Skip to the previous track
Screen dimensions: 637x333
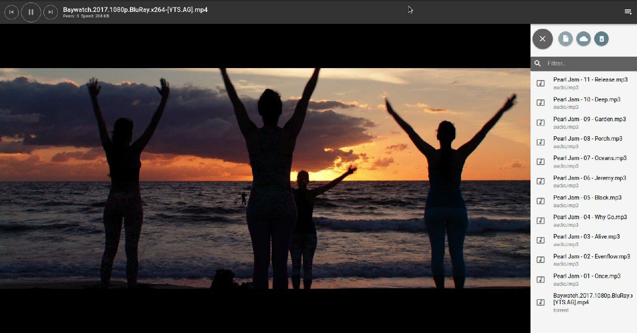pyautogui.click(x=11, y=12)
